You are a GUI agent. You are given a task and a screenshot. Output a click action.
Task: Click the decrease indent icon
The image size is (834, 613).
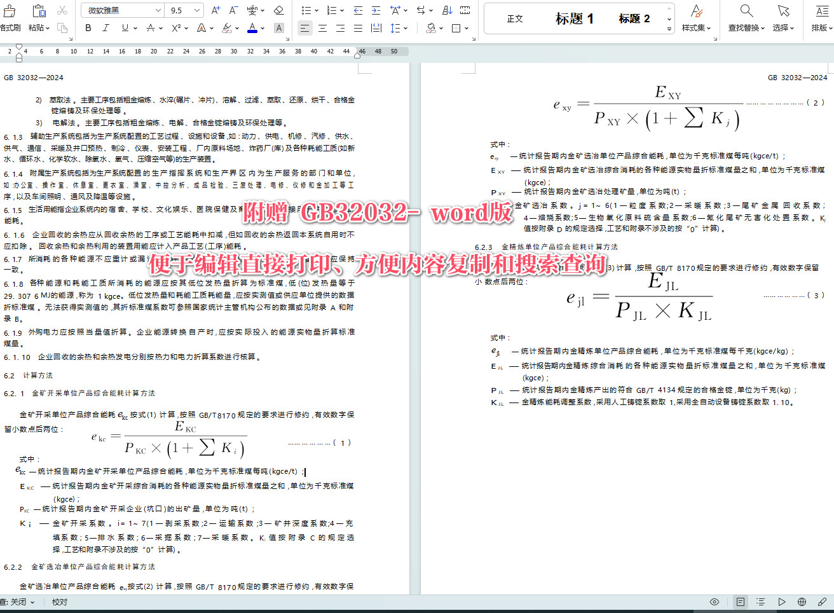point(359,10)
